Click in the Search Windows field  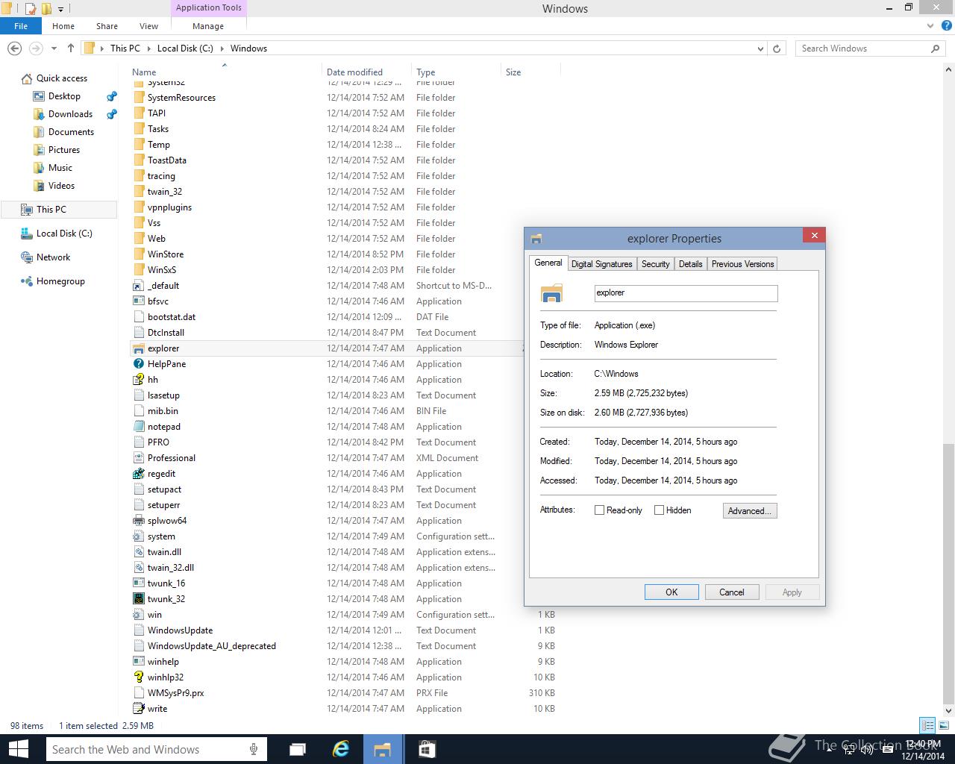click(862, 48)
